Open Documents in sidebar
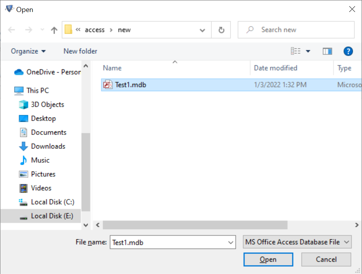Screen dimensions: 362x274 pyautogui.click(x=43, y=132)
